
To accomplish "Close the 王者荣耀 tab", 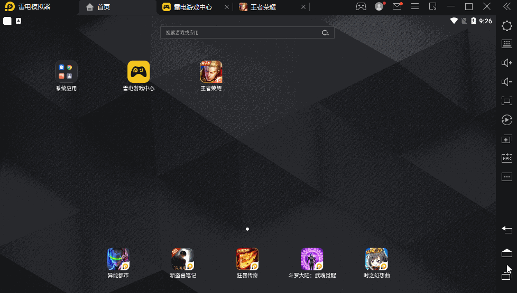I will pyautogui.click(x=303, y=7).
